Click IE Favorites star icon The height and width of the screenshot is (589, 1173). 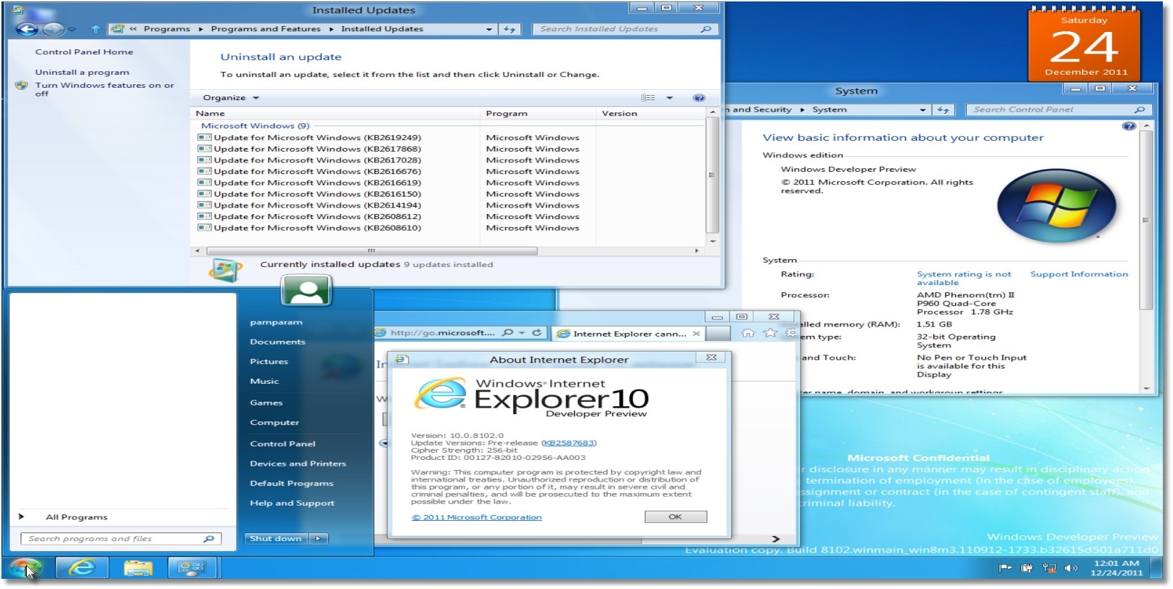[x=770, y=333]
